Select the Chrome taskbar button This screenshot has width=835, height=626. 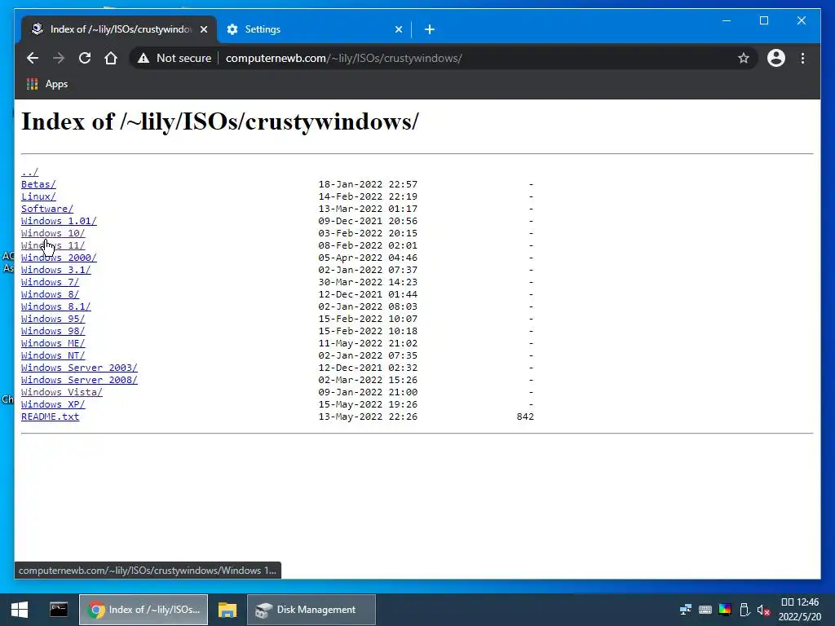coord(144,610)
